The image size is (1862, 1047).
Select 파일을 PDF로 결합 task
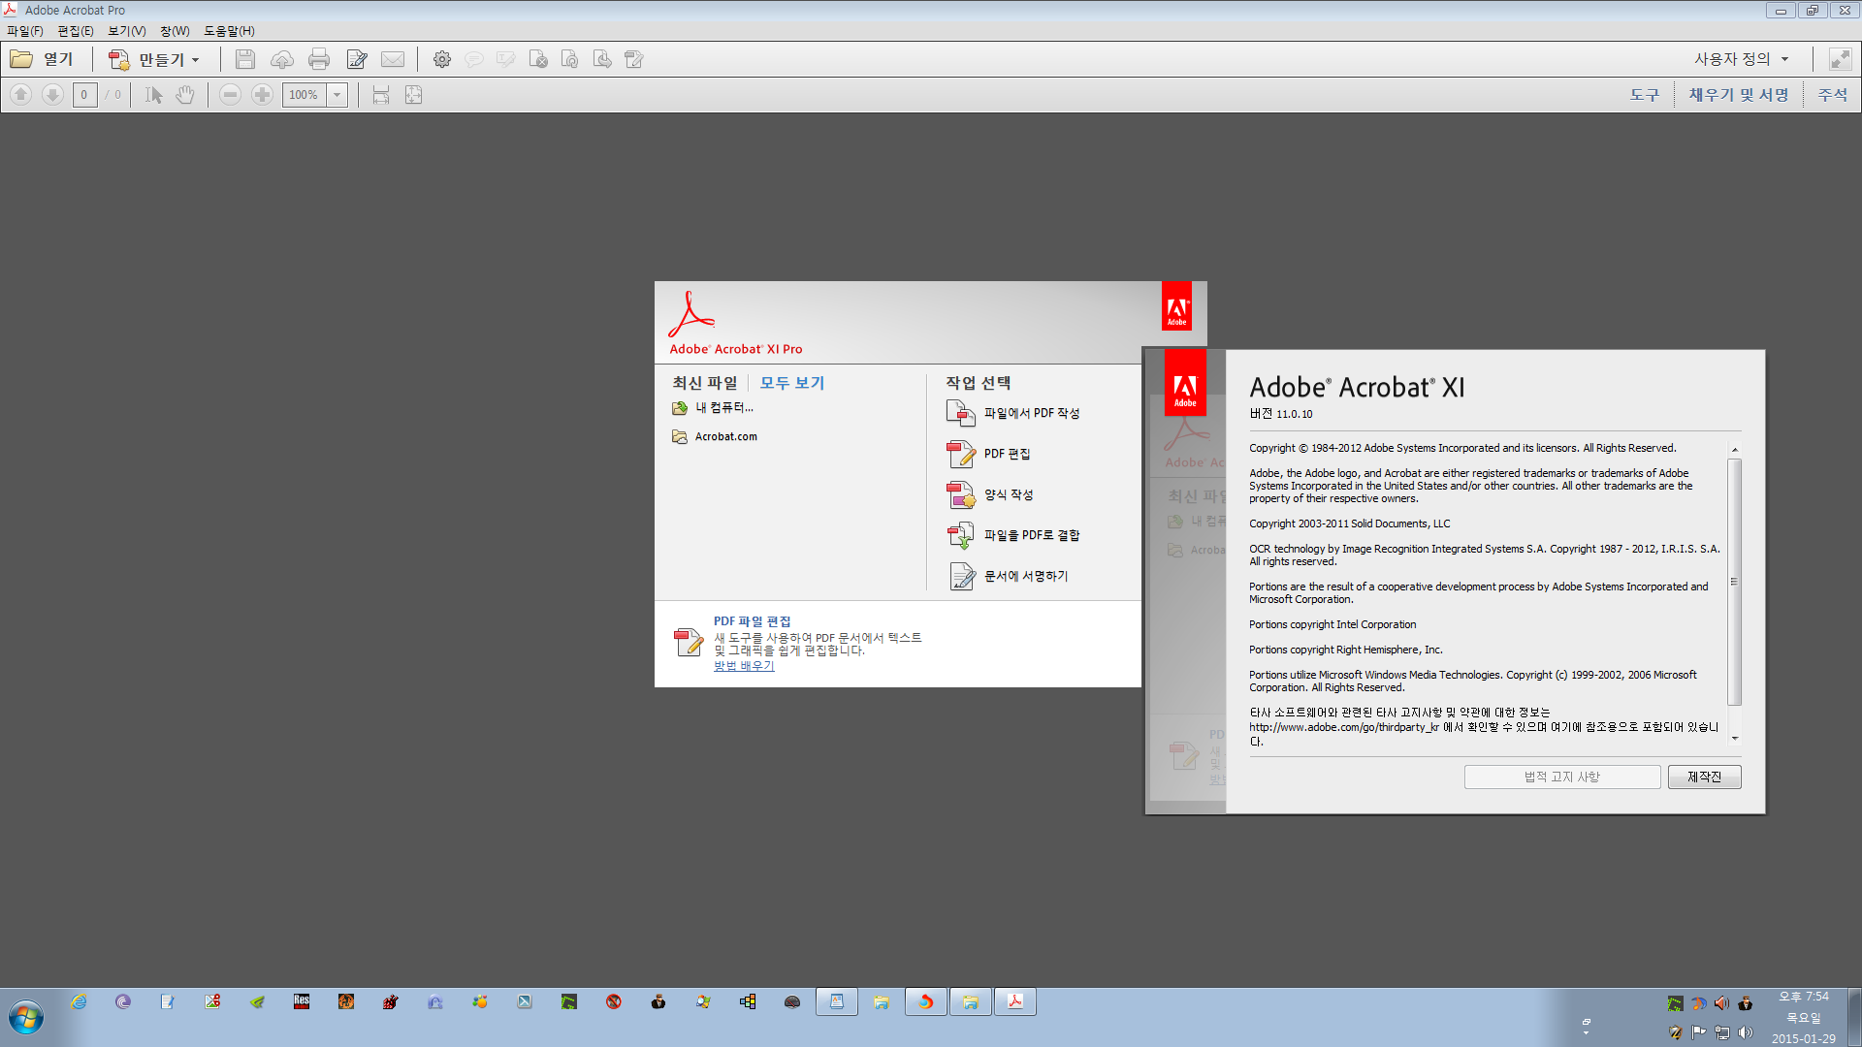pyautogui.click(x=1013, y=536)
